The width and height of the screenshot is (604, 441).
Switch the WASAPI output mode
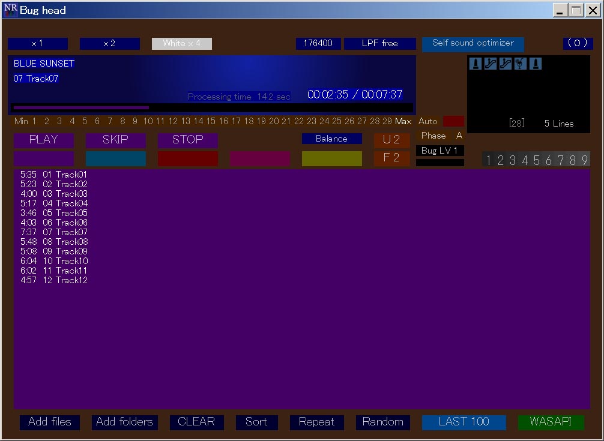(551, 422)
